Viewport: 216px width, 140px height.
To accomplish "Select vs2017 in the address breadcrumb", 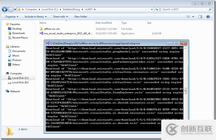I will click(88, 9).
